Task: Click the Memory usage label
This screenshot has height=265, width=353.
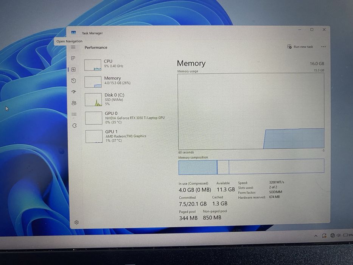Action: click(188, 71)
